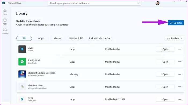Open the Trello app
The width and height of the screenshot is (188, 105).
(x=165, y=99)
